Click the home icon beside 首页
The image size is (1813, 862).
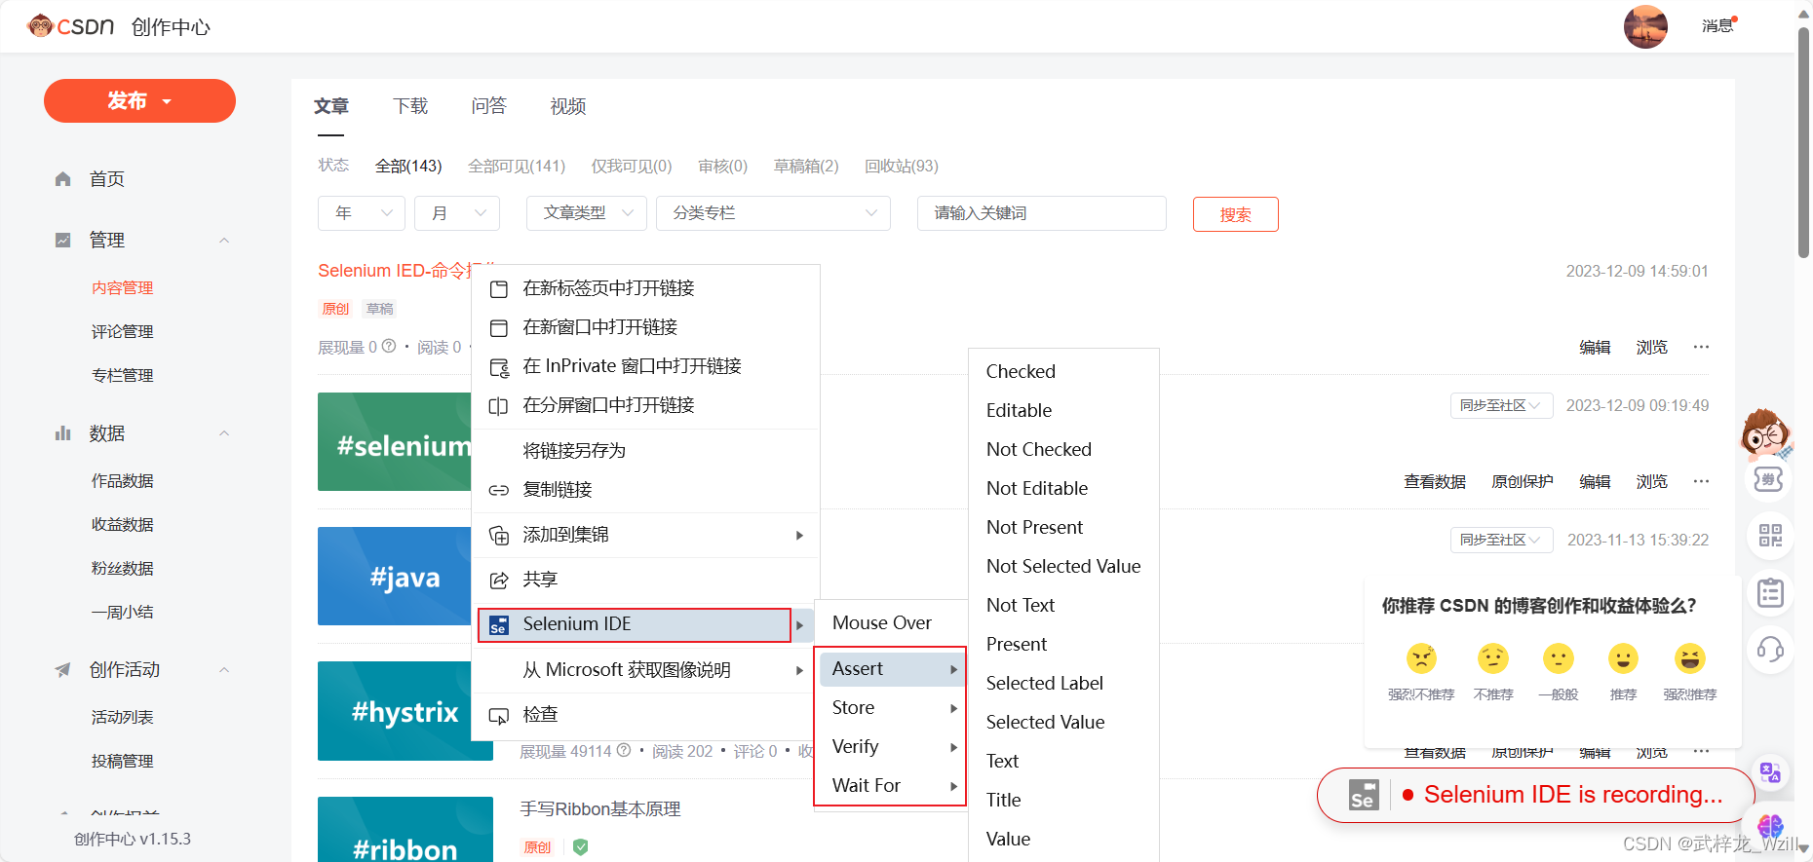63,179
